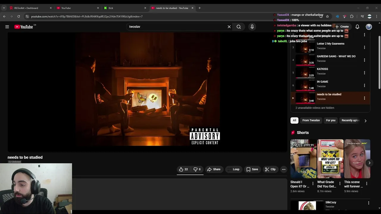Viewport: 381px width, 214px height.
Task: Open Chrome three-dot menu
Action: tap(377, 17)
